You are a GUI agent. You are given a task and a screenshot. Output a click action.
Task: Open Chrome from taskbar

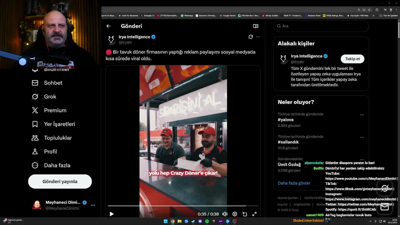172,221
